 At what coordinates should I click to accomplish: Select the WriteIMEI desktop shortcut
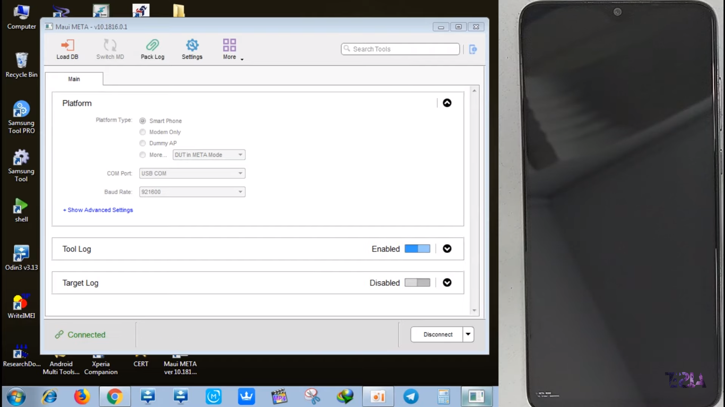(21, 307)
